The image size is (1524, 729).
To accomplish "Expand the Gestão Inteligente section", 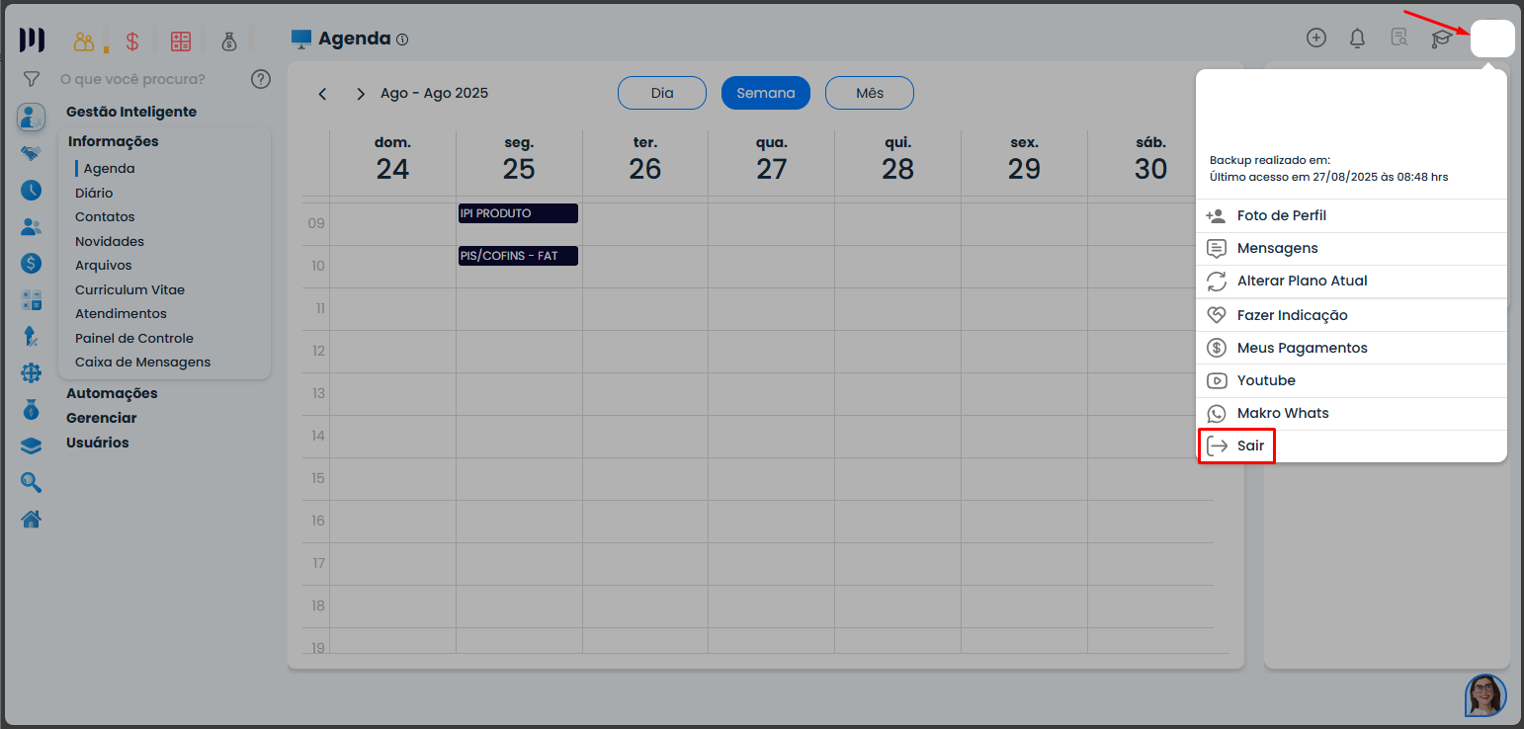I will [x=131, y=112].
